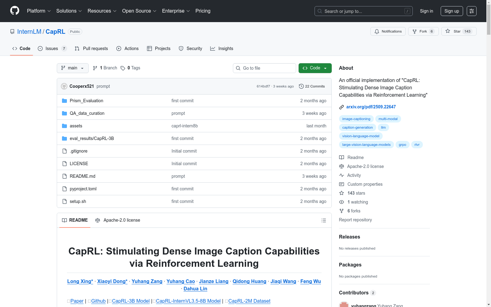491x307 pixels.
Task: View the 6 forks list
Action: click(x=350, y=211)
